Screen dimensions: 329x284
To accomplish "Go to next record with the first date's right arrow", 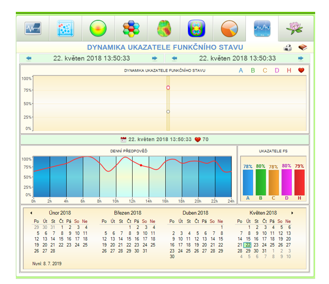I will 155,58.
